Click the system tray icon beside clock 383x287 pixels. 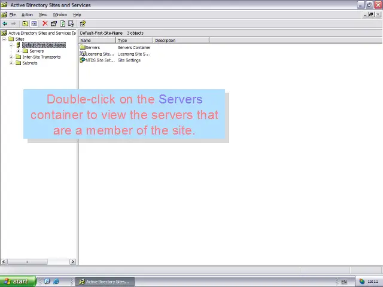click(x=361, y=282)
